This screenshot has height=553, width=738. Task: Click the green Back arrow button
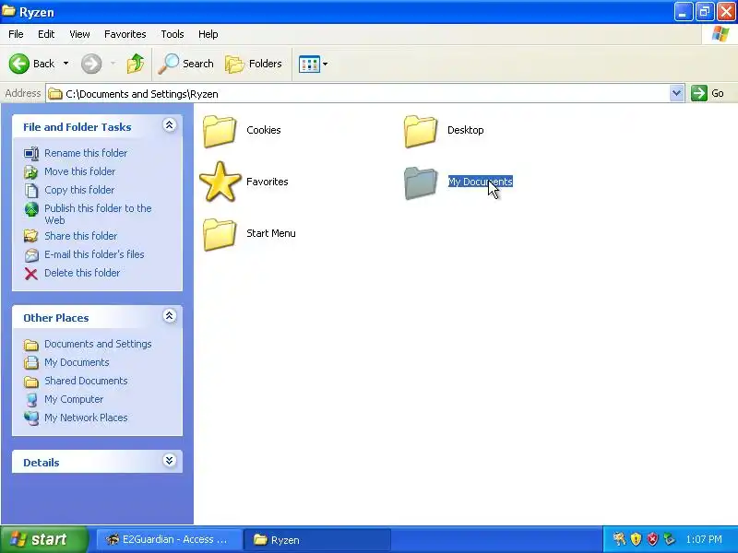[x=19, y=64]
